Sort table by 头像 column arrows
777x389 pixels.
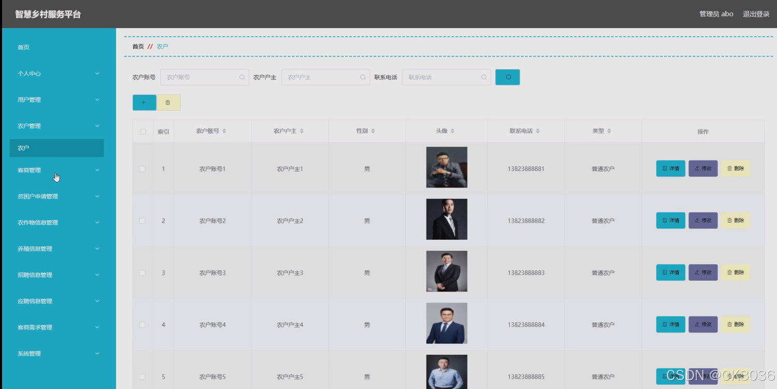click(x=453, y=131)
